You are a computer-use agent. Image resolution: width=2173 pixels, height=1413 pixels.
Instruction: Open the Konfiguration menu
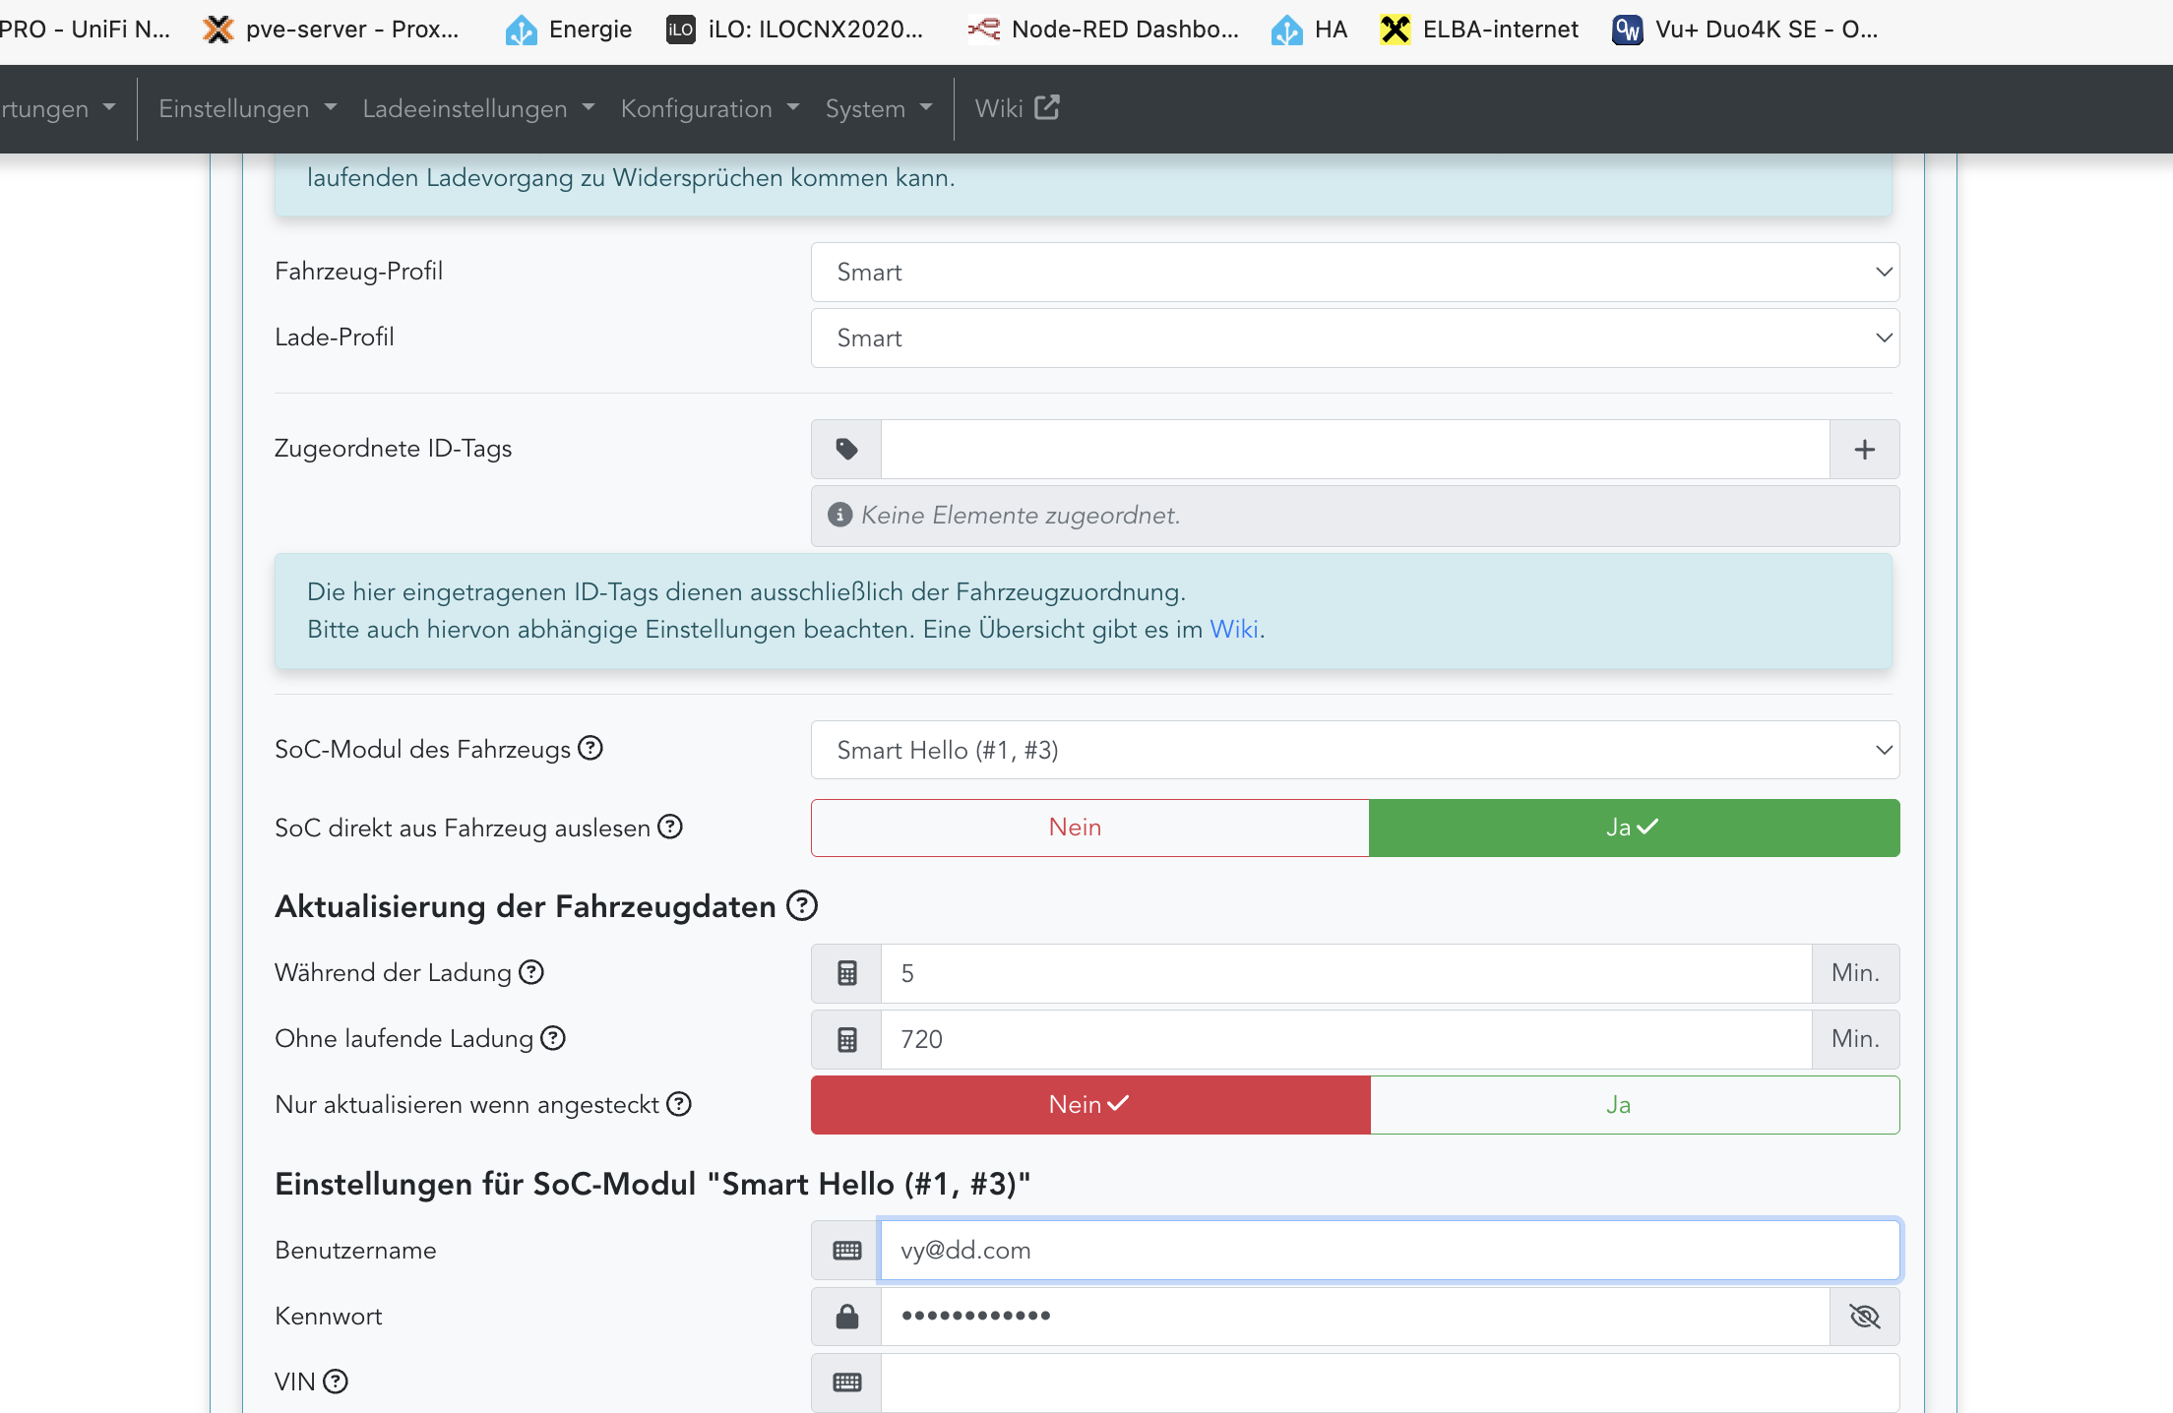709,108
